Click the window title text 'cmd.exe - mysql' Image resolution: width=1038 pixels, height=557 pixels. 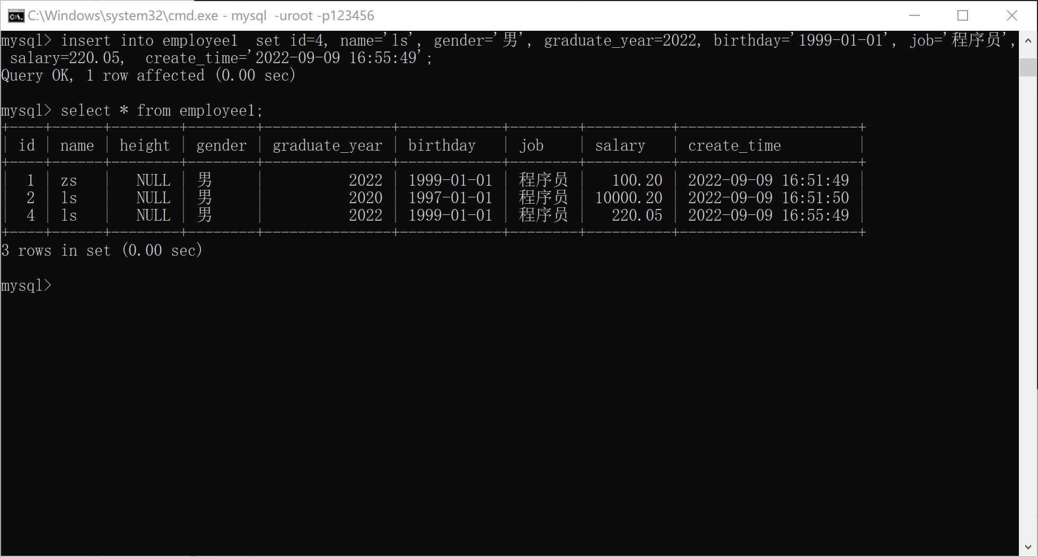click(x=217, y=16)
